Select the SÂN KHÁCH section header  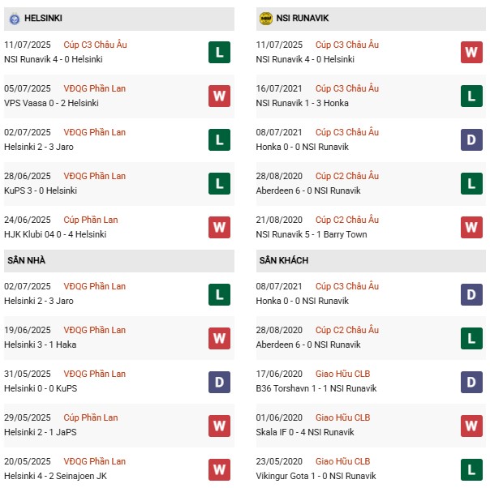click(x=284, y=260)
